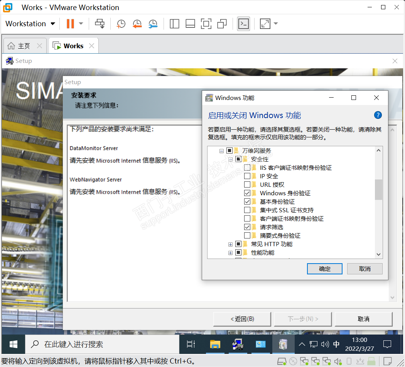Toggle the 常见 HTTP 功能 checkbox
Screen dimensions: 405x367
pos(238,244)
